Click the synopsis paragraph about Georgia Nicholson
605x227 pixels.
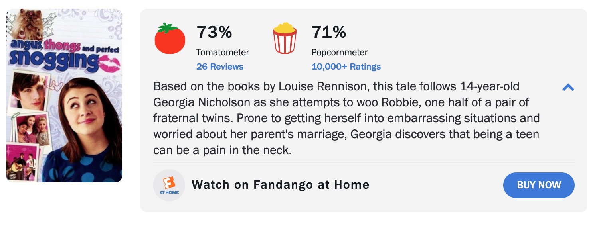346,118
